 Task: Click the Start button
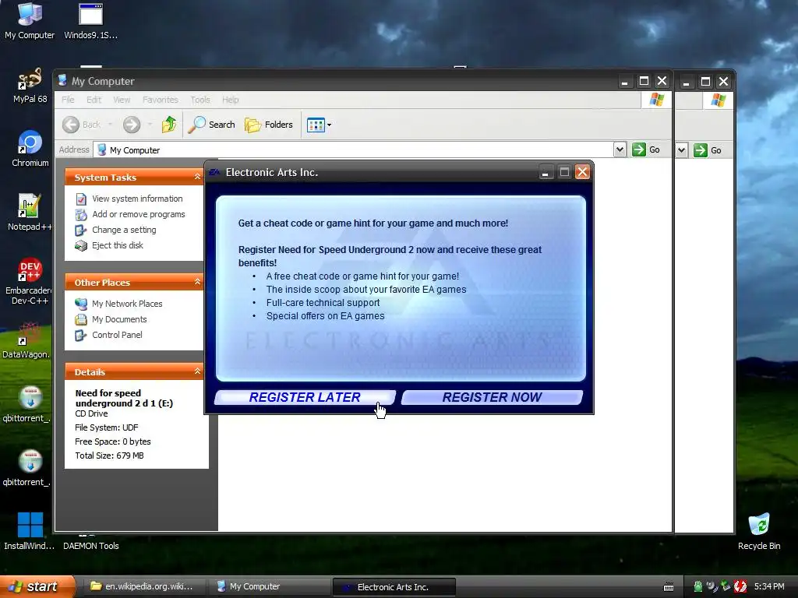(x=37, y=587)
